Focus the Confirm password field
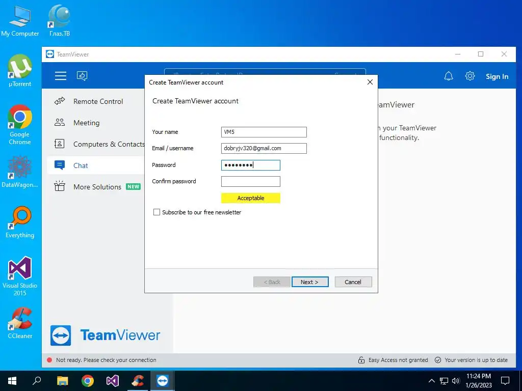Image resolution: width=522 pixels, height=391 pixels. click(251, 182)
